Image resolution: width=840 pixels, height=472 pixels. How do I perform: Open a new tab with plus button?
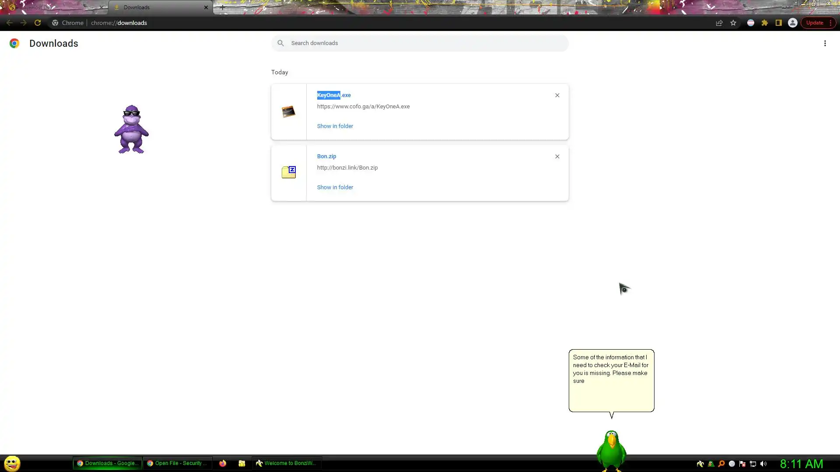point(222,7)
